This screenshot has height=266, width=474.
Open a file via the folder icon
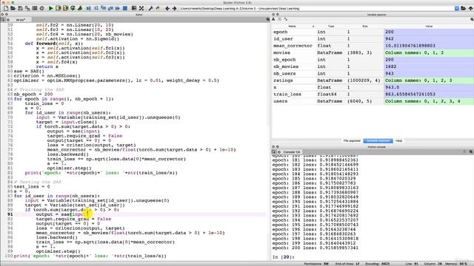pyautogui.click(x=13, y=8)
